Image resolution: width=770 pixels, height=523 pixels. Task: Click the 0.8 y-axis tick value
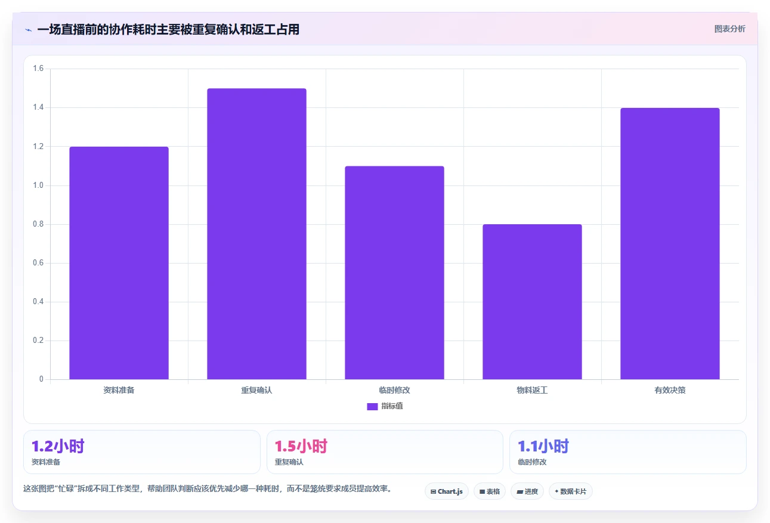38,224
